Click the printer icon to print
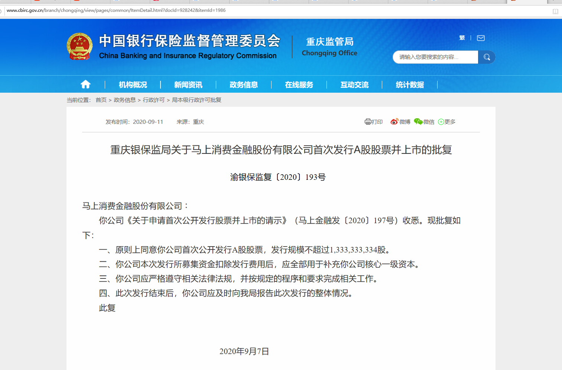The image size is (562, 370). point(368,122)
